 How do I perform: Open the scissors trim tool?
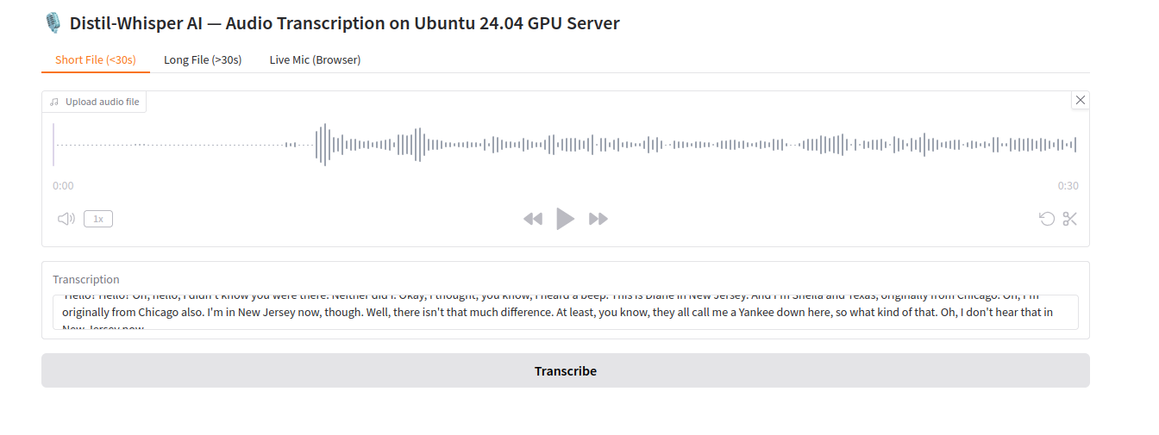(1070, 219)
